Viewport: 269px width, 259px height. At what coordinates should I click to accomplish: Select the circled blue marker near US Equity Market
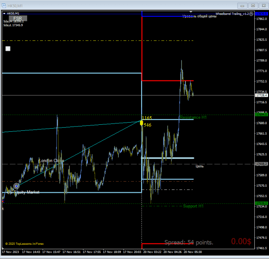tap(16, 186)
